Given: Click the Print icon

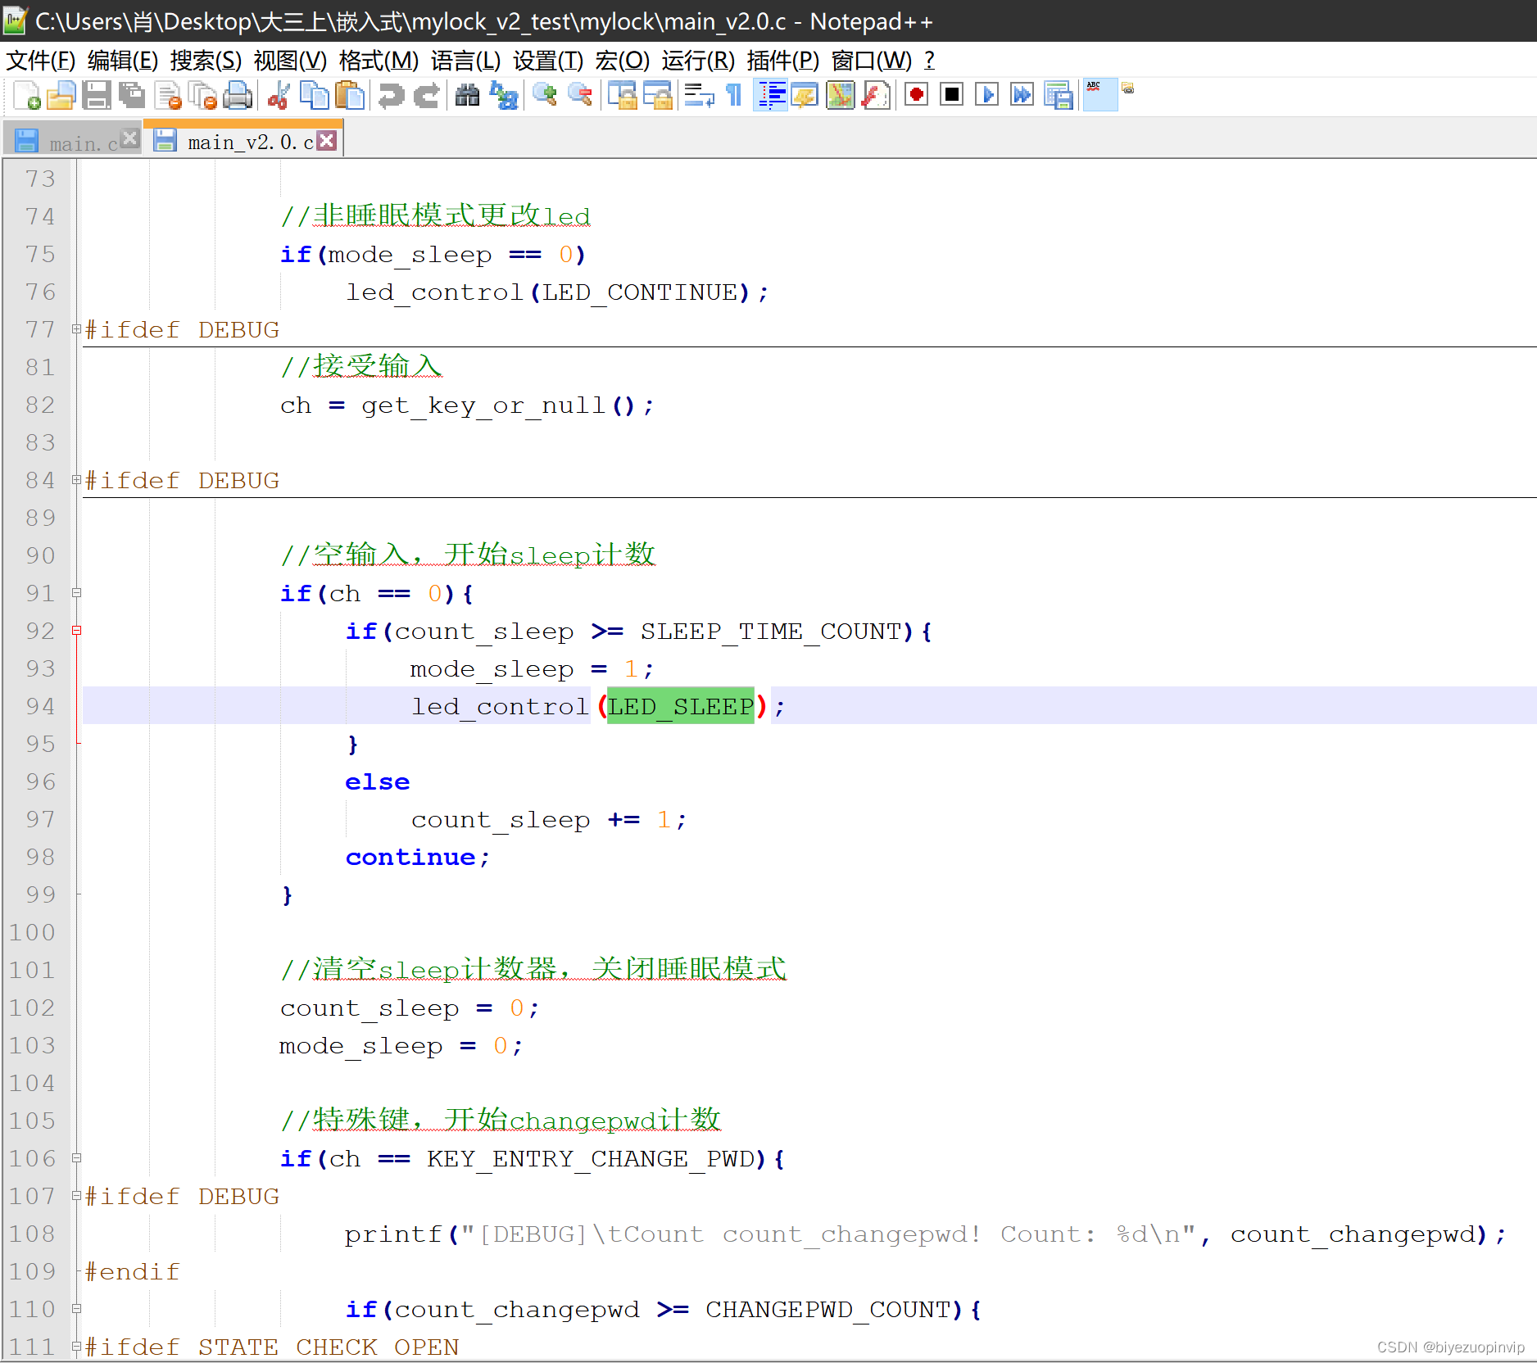Looking at the screenshot, I should tap(238, 96).
